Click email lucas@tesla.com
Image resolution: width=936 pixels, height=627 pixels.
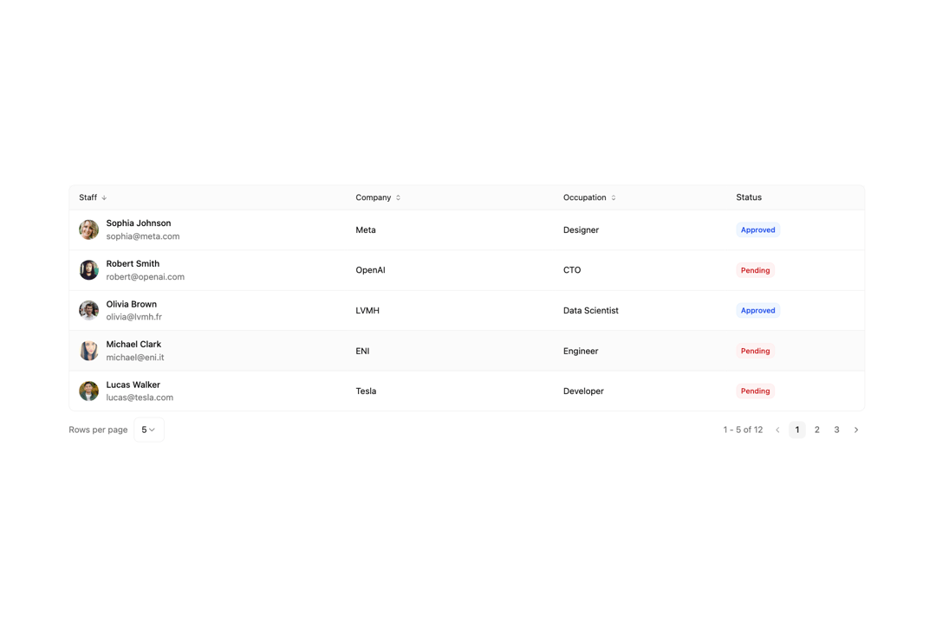tap(140, 398)
